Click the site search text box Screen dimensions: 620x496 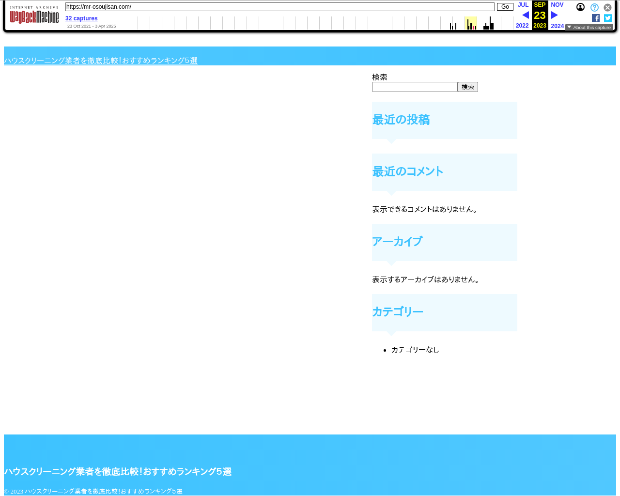[x=415, y=87]
